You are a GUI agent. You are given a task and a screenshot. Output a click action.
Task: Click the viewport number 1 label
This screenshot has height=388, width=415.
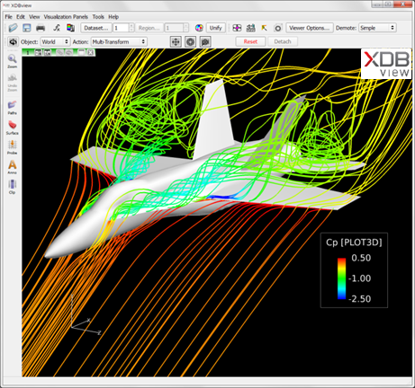tap(28, 53)
